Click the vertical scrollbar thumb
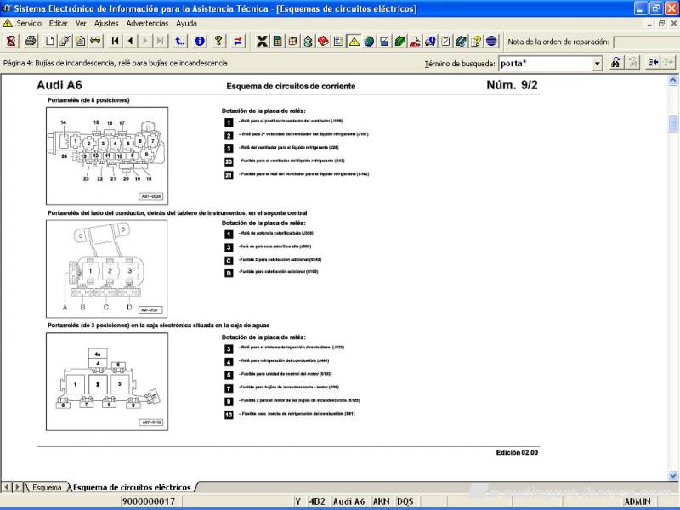Screen dimensions: 680x510 (673, 123)
